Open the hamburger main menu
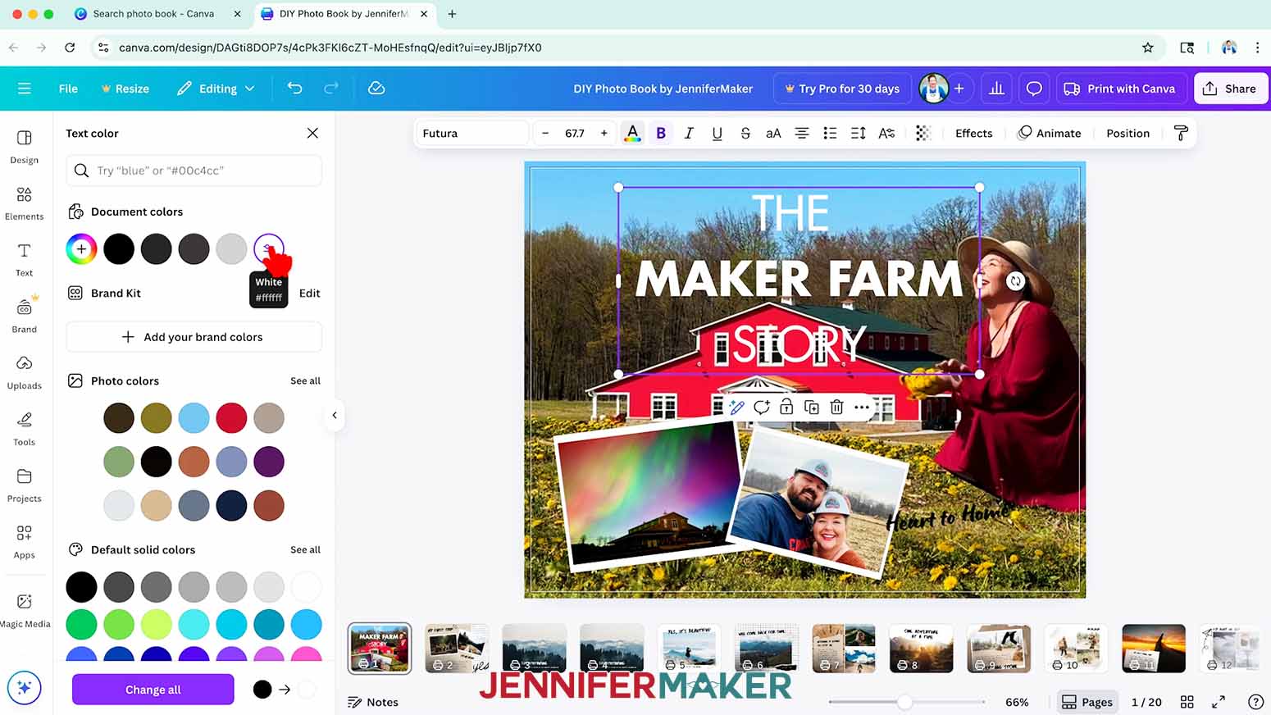The image size is (1271, 715). pyautogui.click(x=25, y=89)
